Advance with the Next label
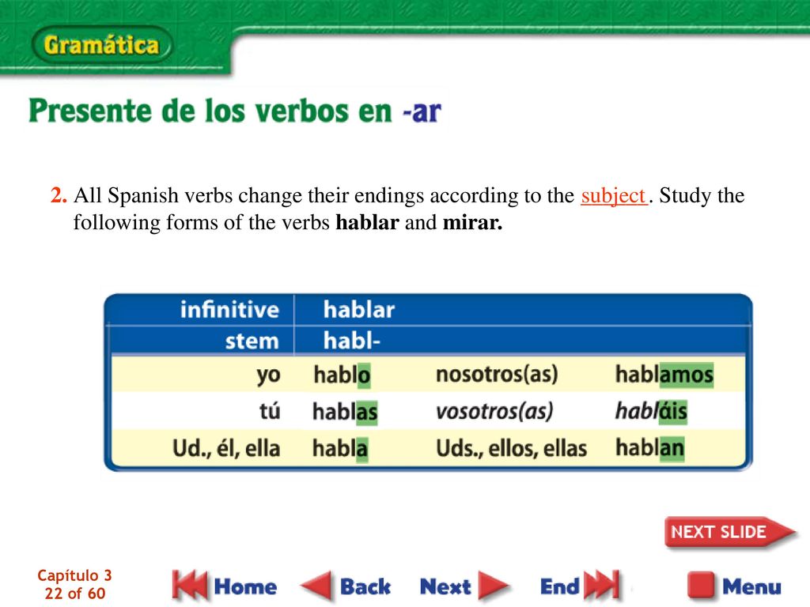 (x=445, y=587)
